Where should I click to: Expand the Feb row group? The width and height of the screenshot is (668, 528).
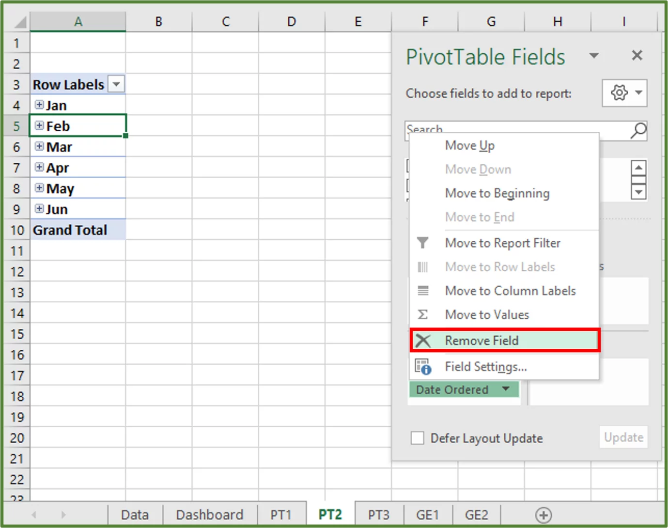pos(39,125)
